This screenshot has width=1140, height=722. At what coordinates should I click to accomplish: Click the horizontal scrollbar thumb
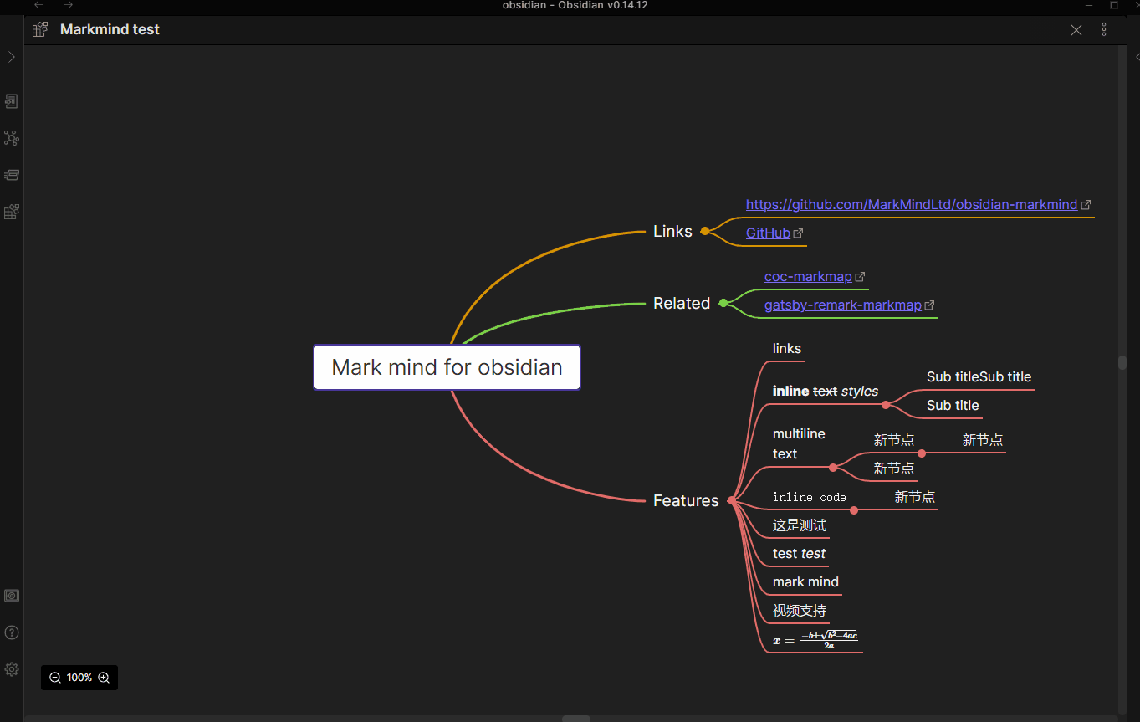point(576,719)
